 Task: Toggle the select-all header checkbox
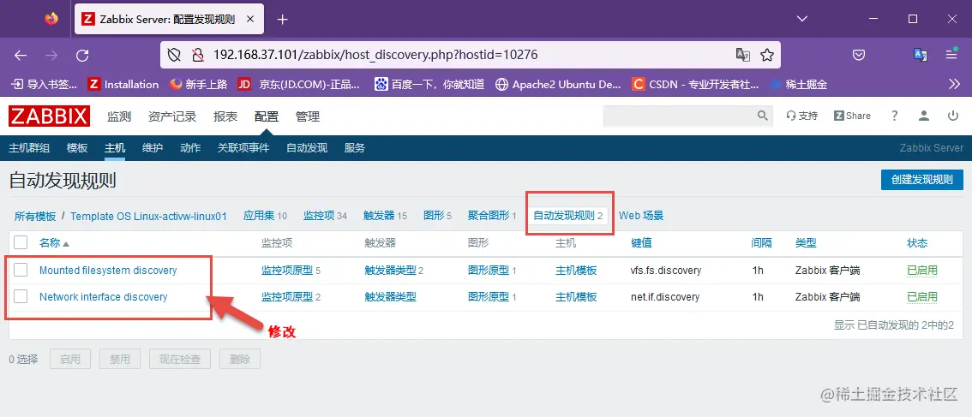21,243
